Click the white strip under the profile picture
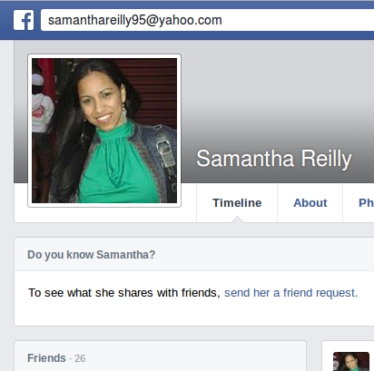This screenshot has width=374, height=371. click(104, 215)
